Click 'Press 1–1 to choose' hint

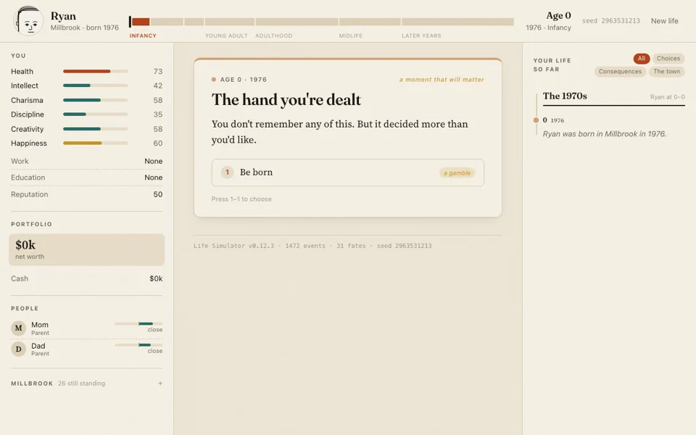click(x=241, y=199)
